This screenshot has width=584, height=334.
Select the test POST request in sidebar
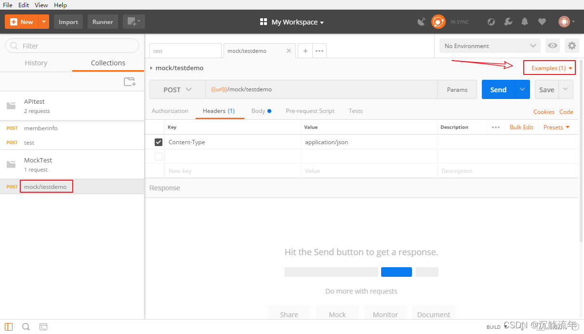[x=72, y=143]
